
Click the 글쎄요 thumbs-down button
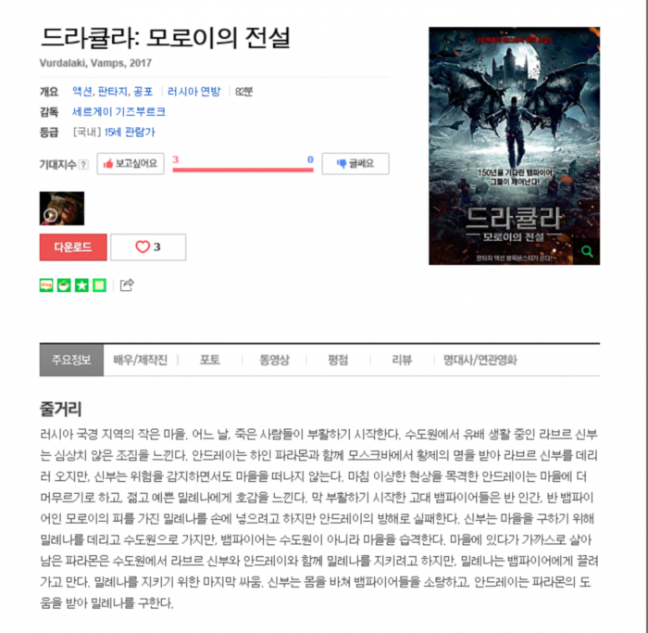(x=355, y=163)
